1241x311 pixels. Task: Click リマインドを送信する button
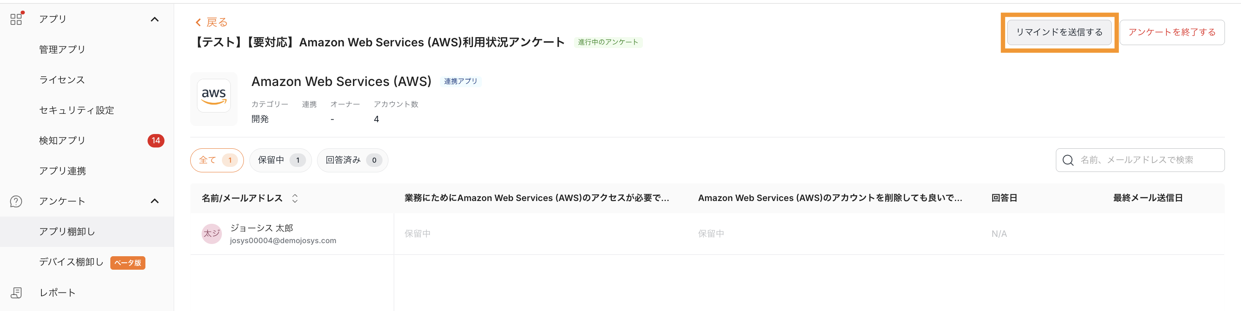point(1059,32)
